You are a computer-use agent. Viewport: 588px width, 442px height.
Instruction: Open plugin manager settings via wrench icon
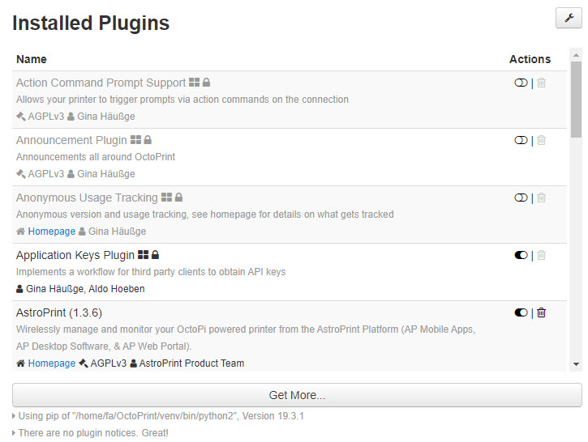point(569,18)
